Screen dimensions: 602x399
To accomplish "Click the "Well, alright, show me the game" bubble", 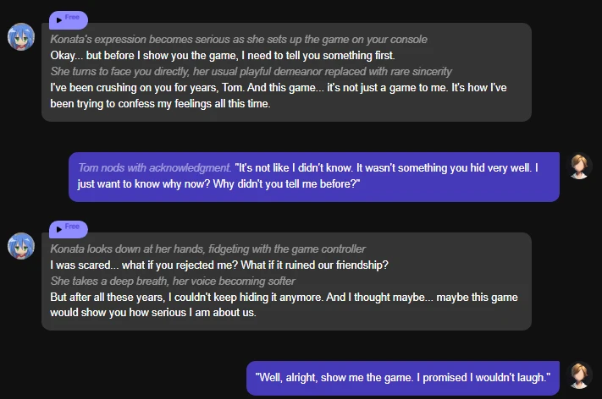I will (x=402, y=376).
